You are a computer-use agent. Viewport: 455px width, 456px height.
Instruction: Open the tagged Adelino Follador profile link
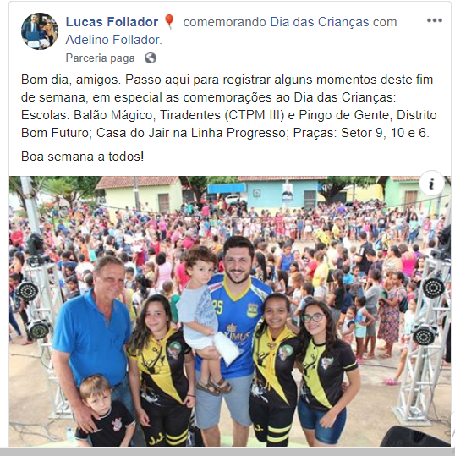click(x=113, y=40)
